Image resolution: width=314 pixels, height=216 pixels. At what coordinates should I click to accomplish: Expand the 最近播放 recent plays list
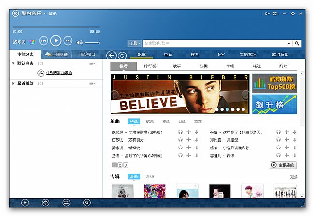click(x=13, y=83)
